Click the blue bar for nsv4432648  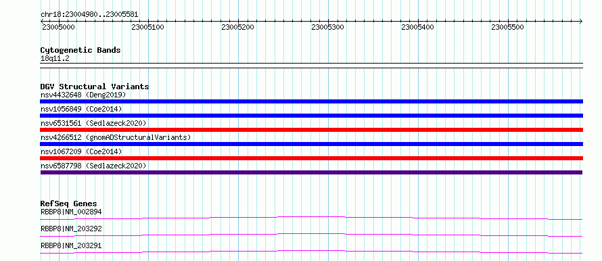pyautogui.click(x=311, y=101)
